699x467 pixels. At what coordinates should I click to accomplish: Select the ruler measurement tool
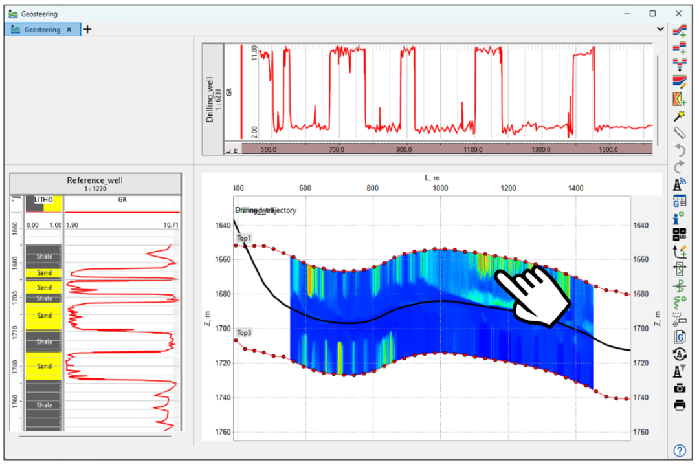click(x=680, y=133)
